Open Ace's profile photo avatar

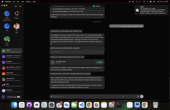tap(16, 26)
